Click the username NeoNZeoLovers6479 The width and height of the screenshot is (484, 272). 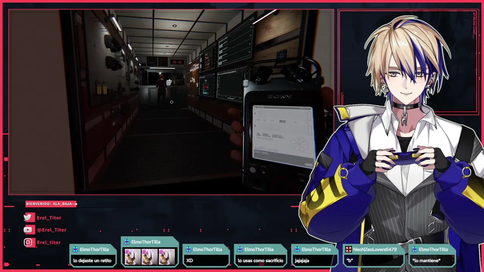coord(375,249)
